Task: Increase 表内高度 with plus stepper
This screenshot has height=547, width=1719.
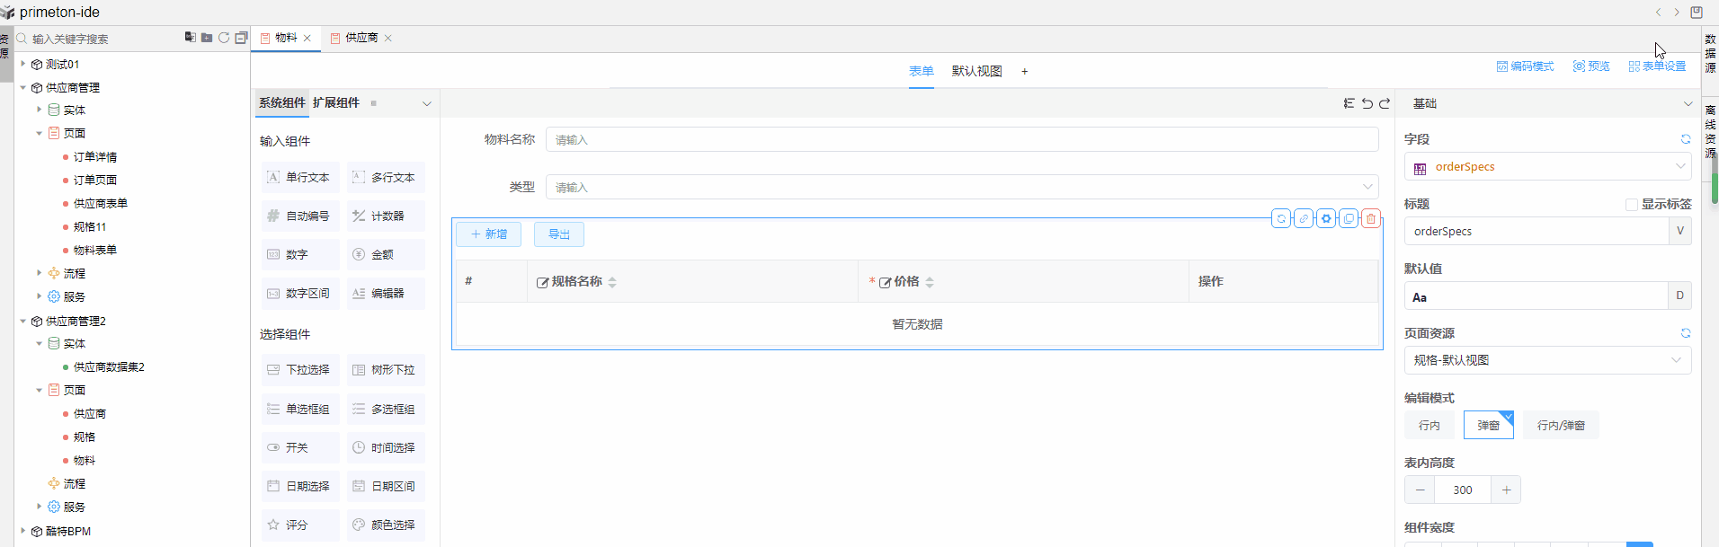Action: tap(1506, 490)
